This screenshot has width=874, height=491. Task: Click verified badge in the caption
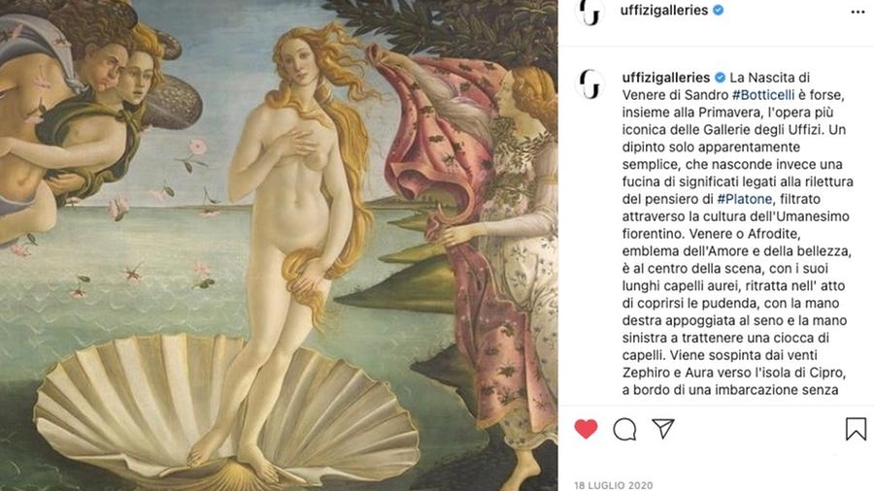[720, 78]
